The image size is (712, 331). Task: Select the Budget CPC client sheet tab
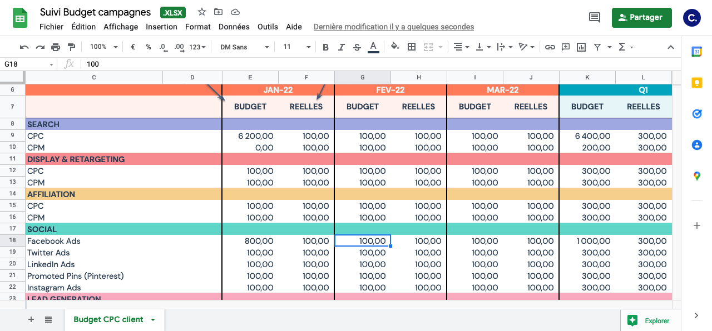pos(108,319)
